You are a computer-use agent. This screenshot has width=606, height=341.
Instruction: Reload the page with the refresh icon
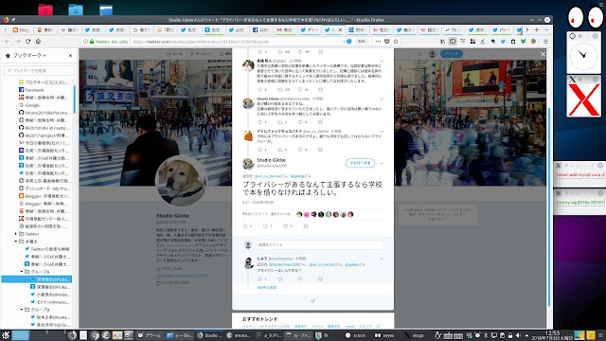(27, 41)
